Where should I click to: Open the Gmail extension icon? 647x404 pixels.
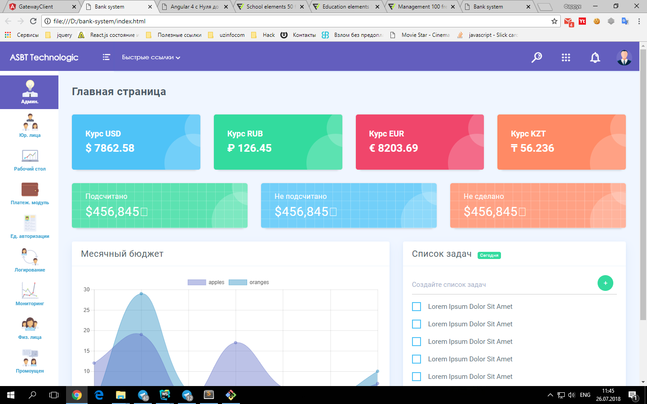pos(568,22)
